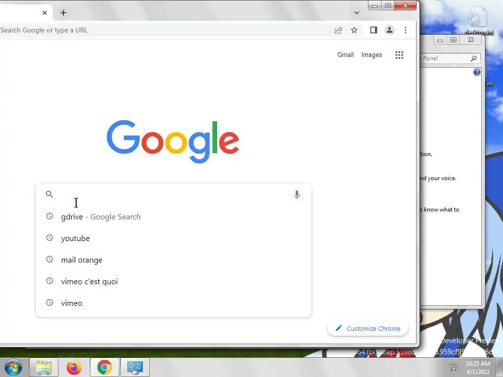This screenshot has width=503, height=377.
Task: Open the Windows Start menu orb
Action: click(13, 367)
